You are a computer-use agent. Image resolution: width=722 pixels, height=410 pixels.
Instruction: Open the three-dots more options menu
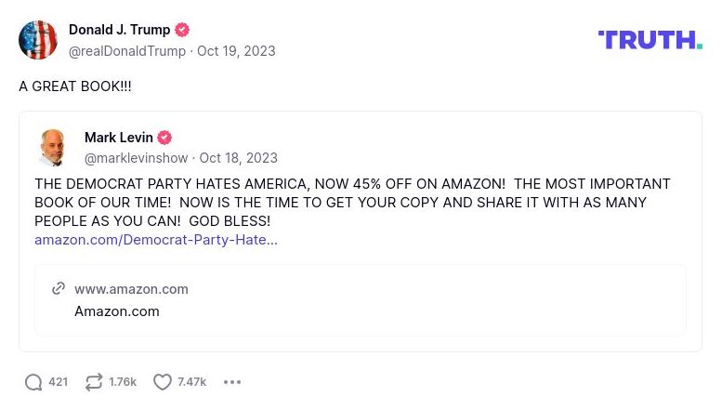click(232, 382)
